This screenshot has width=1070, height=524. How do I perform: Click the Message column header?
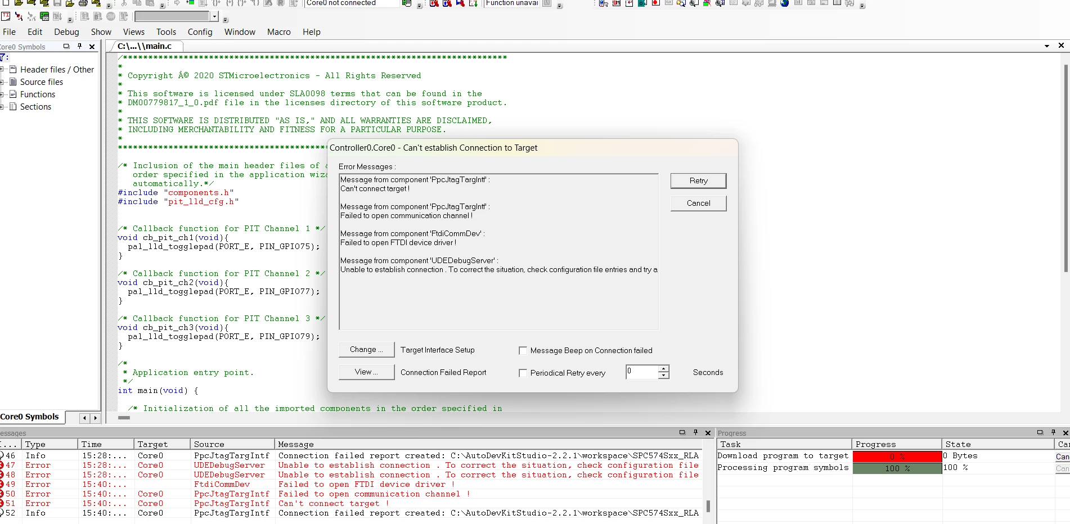click(x=488, y=444)
